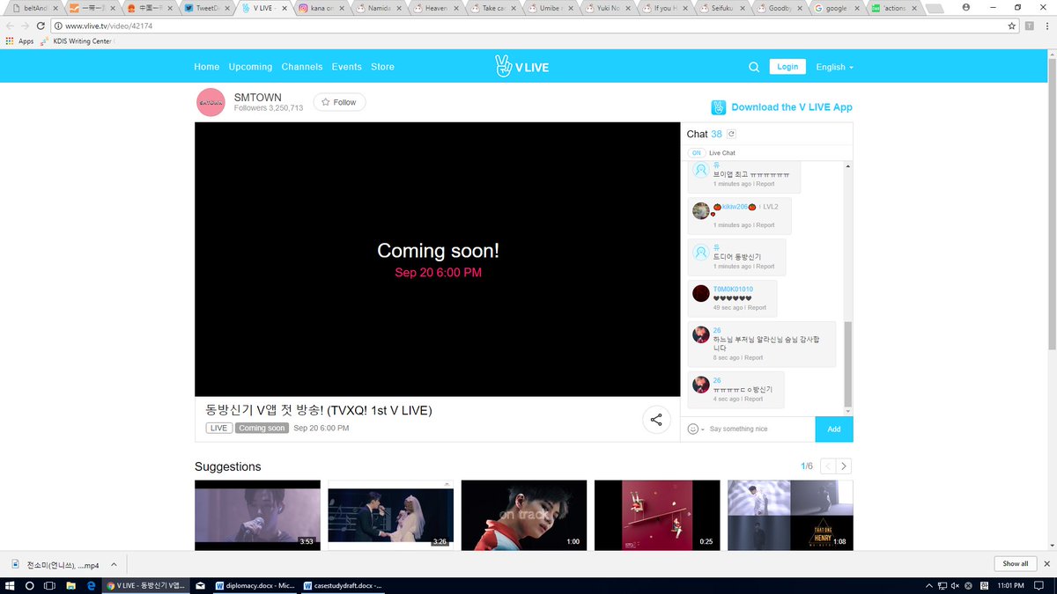Click the Windows Start button
Viewport: 1057px width, 594px height.
point(10,586)
